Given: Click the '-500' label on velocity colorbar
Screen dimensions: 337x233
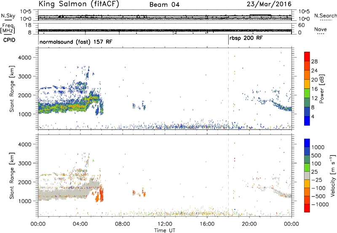Looking at the screenshot, I should 318,196.
